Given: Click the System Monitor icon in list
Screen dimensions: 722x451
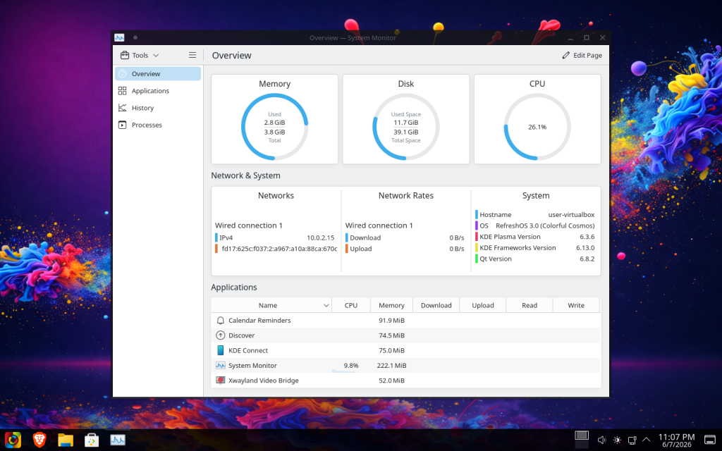Looking at the screenshot, I should [x=221, y=366].
